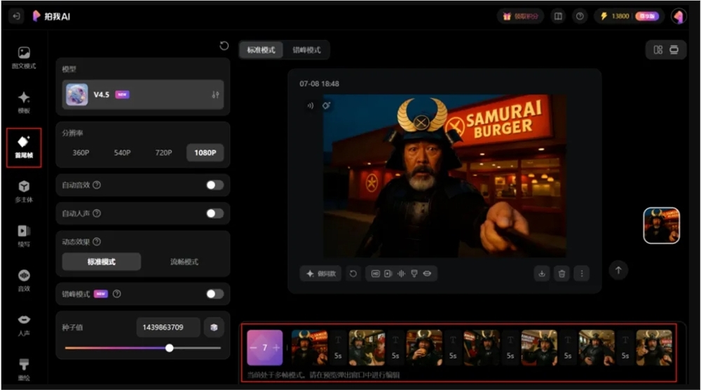
Task: Open the 首尾帧 sidebar tool
Action: pyautogui.click(x=24, y=147)
